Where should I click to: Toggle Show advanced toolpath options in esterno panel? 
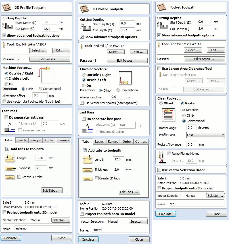click(4, 36)
